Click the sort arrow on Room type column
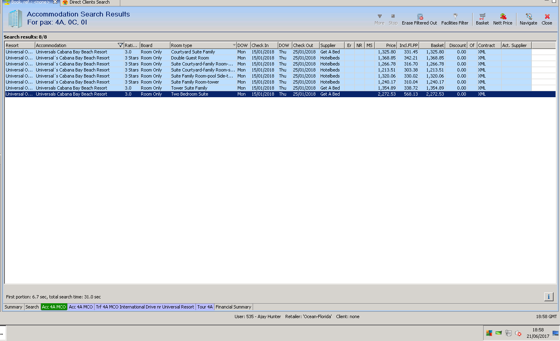560x341 pixels. tap(234, 45)
